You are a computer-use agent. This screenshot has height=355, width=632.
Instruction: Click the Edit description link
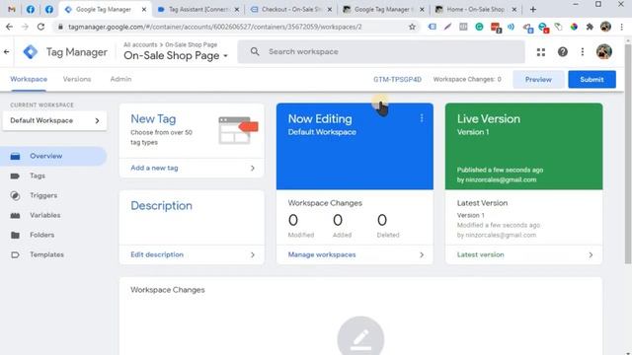coord(157,254)
